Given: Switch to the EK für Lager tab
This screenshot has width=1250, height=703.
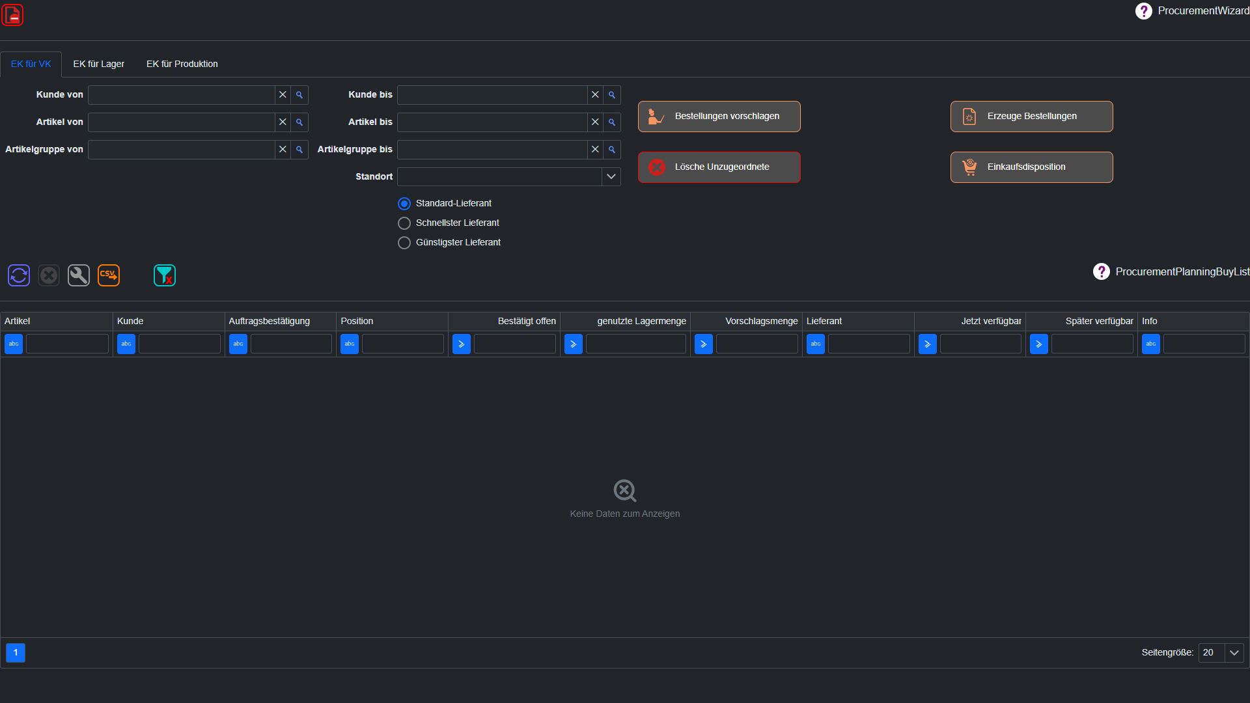Looking at the screenshot, I should pyautogui.click(x=99, y=64).
